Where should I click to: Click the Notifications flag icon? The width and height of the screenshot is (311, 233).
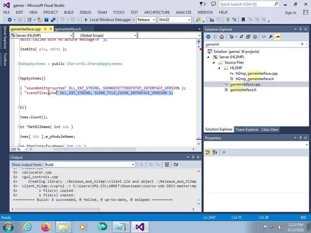pos(203,4)
